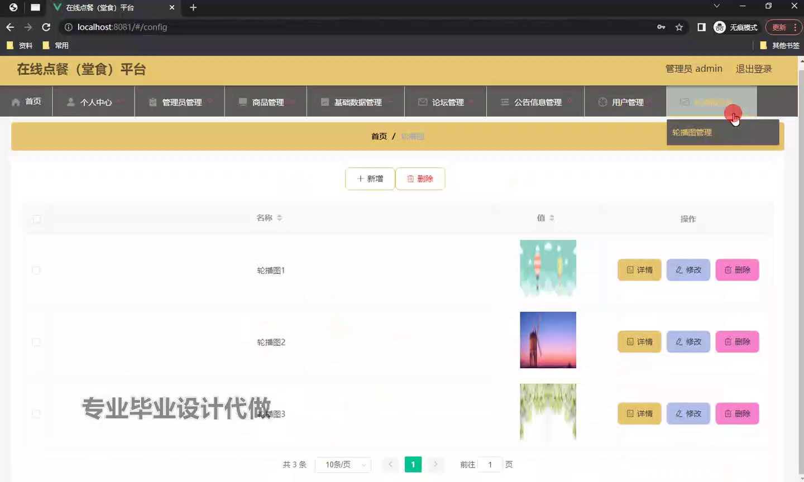
Task: Click the 前往 page number input field
Action: (490, 464)
